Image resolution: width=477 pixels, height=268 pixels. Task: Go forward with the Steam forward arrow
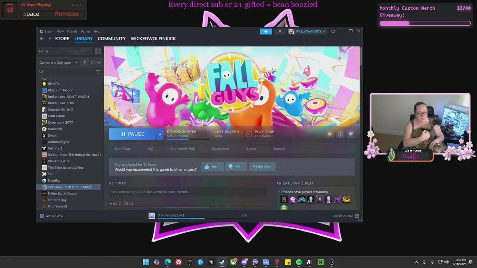50,39
